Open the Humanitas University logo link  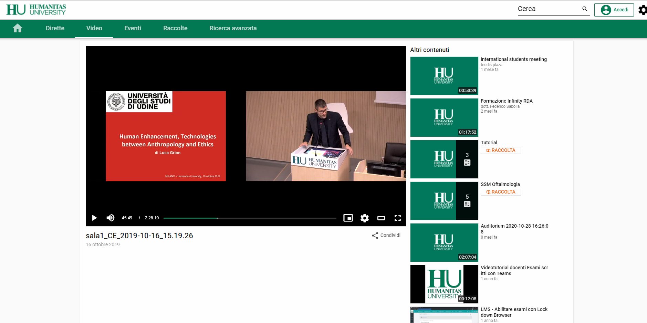pyautogui.click(x=36, y=10)
